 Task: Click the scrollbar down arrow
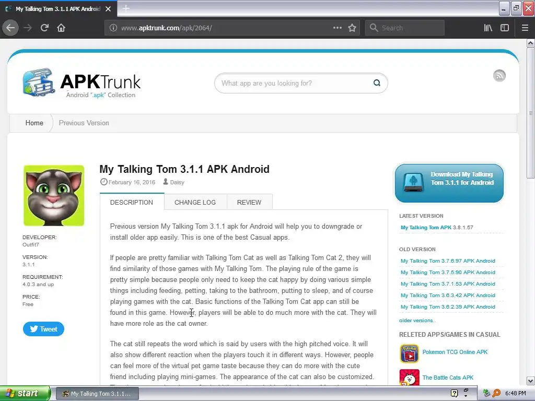(530, 381)
